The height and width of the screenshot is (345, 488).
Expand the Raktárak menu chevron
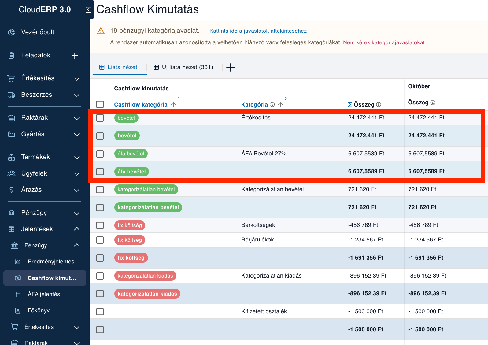pyautogui.click(x=77, y=118)
